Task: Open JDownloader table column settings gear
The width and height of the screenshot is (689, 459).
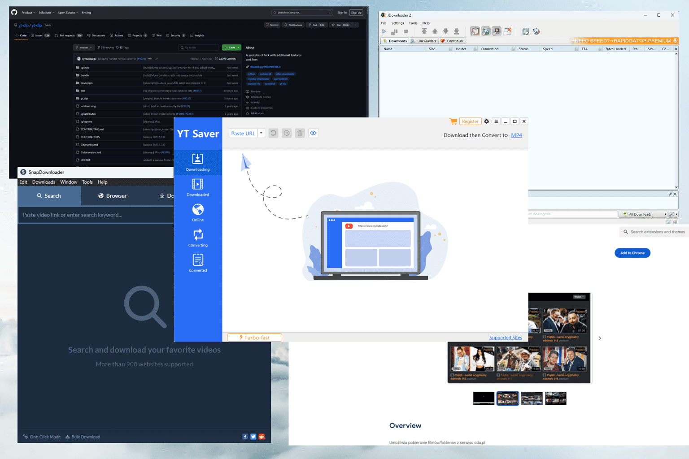Action: (x=676, y=49)
